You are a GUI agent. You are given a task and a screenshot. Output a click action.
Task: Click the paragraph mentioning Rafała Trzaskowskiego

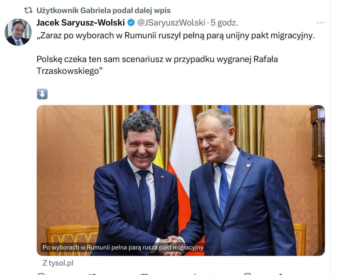click(157, 65)
